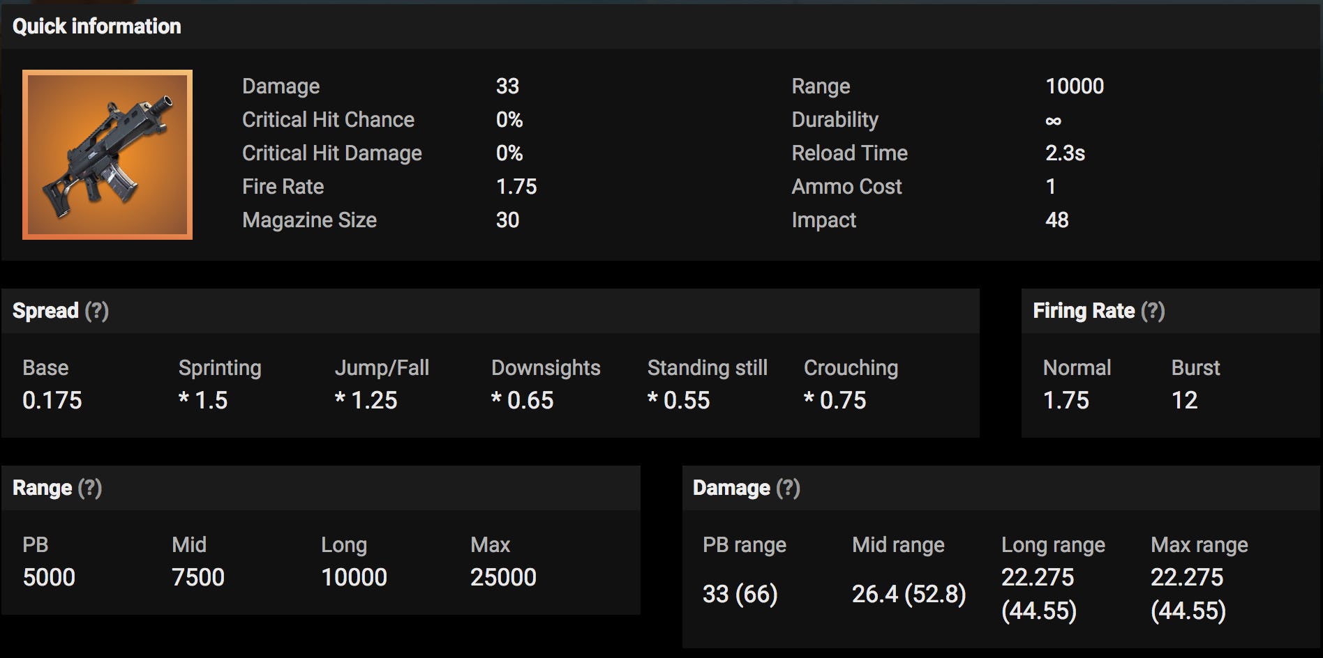Screen dimensions: 1323x658
Task: Click the Sprinting spread multiplier value
Action: (203, 400)
